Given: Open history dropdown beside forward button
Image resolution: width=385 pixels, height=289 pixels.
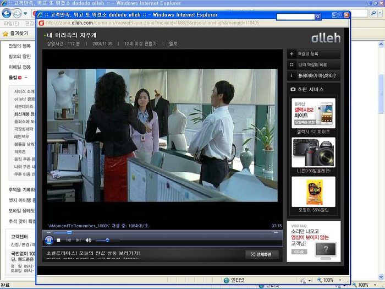Looking at the screenshot, I should [x=25, y=13].
